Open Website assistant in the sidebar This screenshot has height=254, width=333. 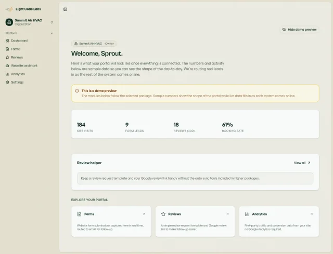pos(29,65)
